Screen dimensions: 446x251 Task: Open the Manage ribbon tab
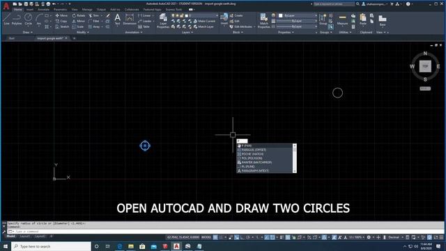pyautogui.click(x=87, y=9)
